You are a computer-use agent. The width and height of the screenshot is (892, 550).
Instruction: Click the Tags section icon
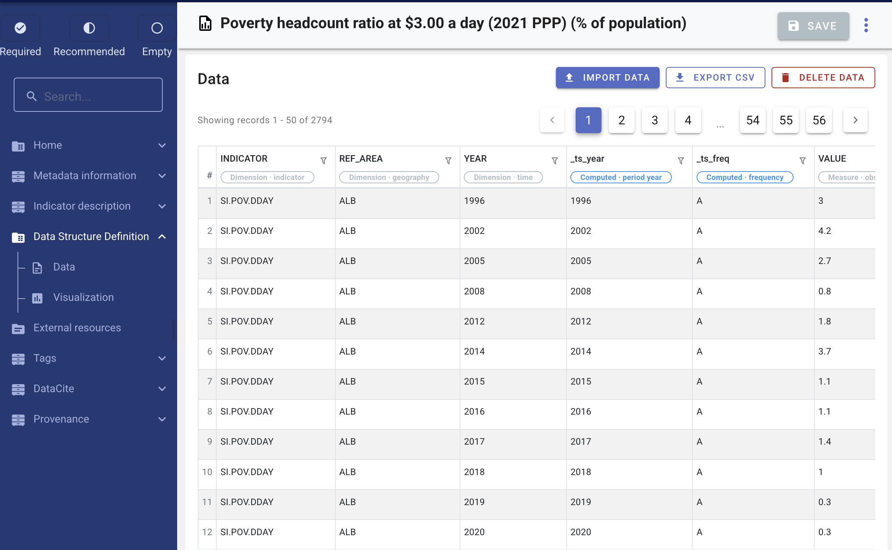(x=18, y=359)
